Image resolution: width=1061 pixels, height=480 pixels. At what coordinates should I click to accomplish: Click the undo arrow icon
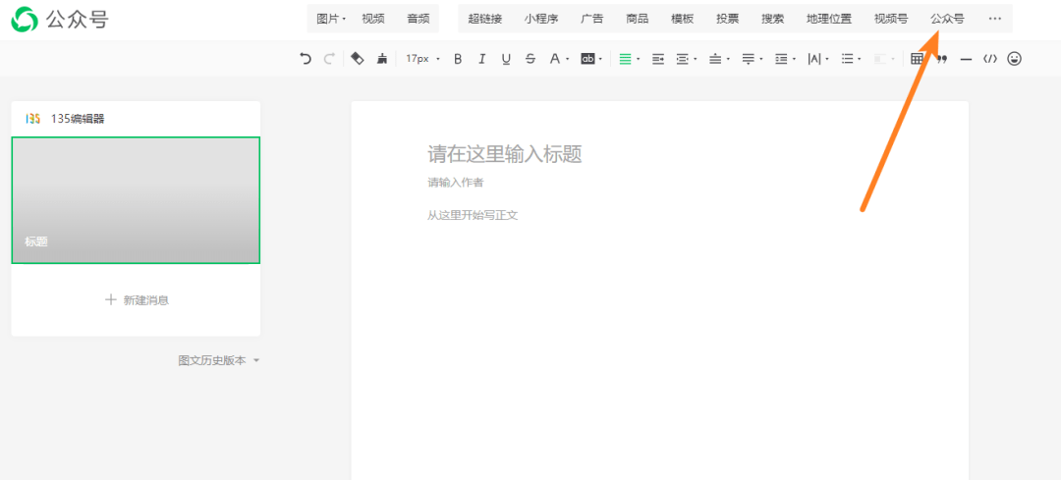(x=306, y=59)
